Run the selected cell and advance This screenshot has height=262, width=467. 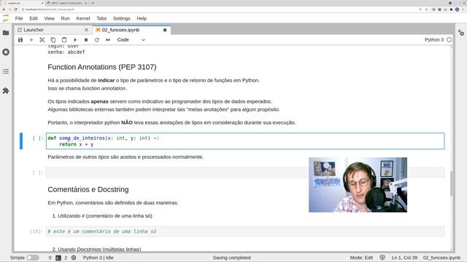75,40
